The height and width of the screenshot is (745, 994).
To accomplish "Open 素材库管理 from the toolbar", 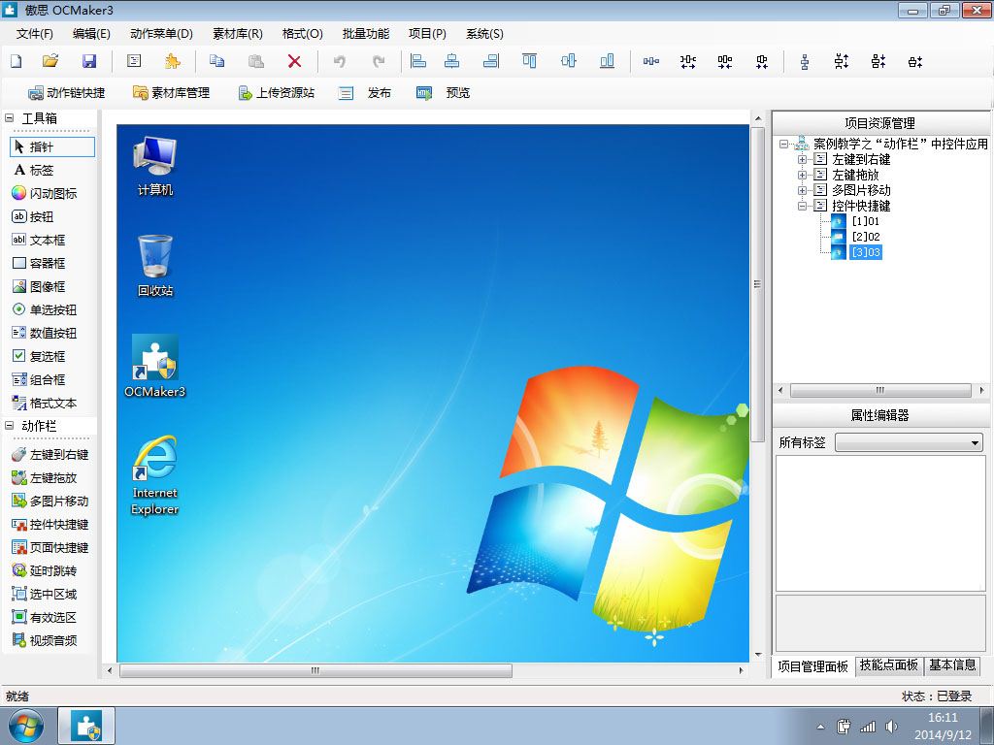I will [171, 92].
